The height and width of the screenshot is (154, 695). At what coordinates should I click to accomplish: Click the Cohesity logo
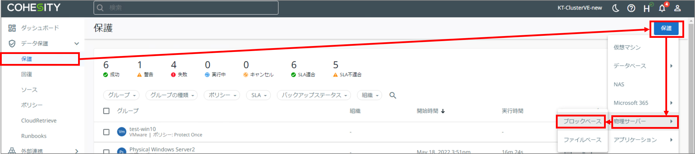[34, 8]
